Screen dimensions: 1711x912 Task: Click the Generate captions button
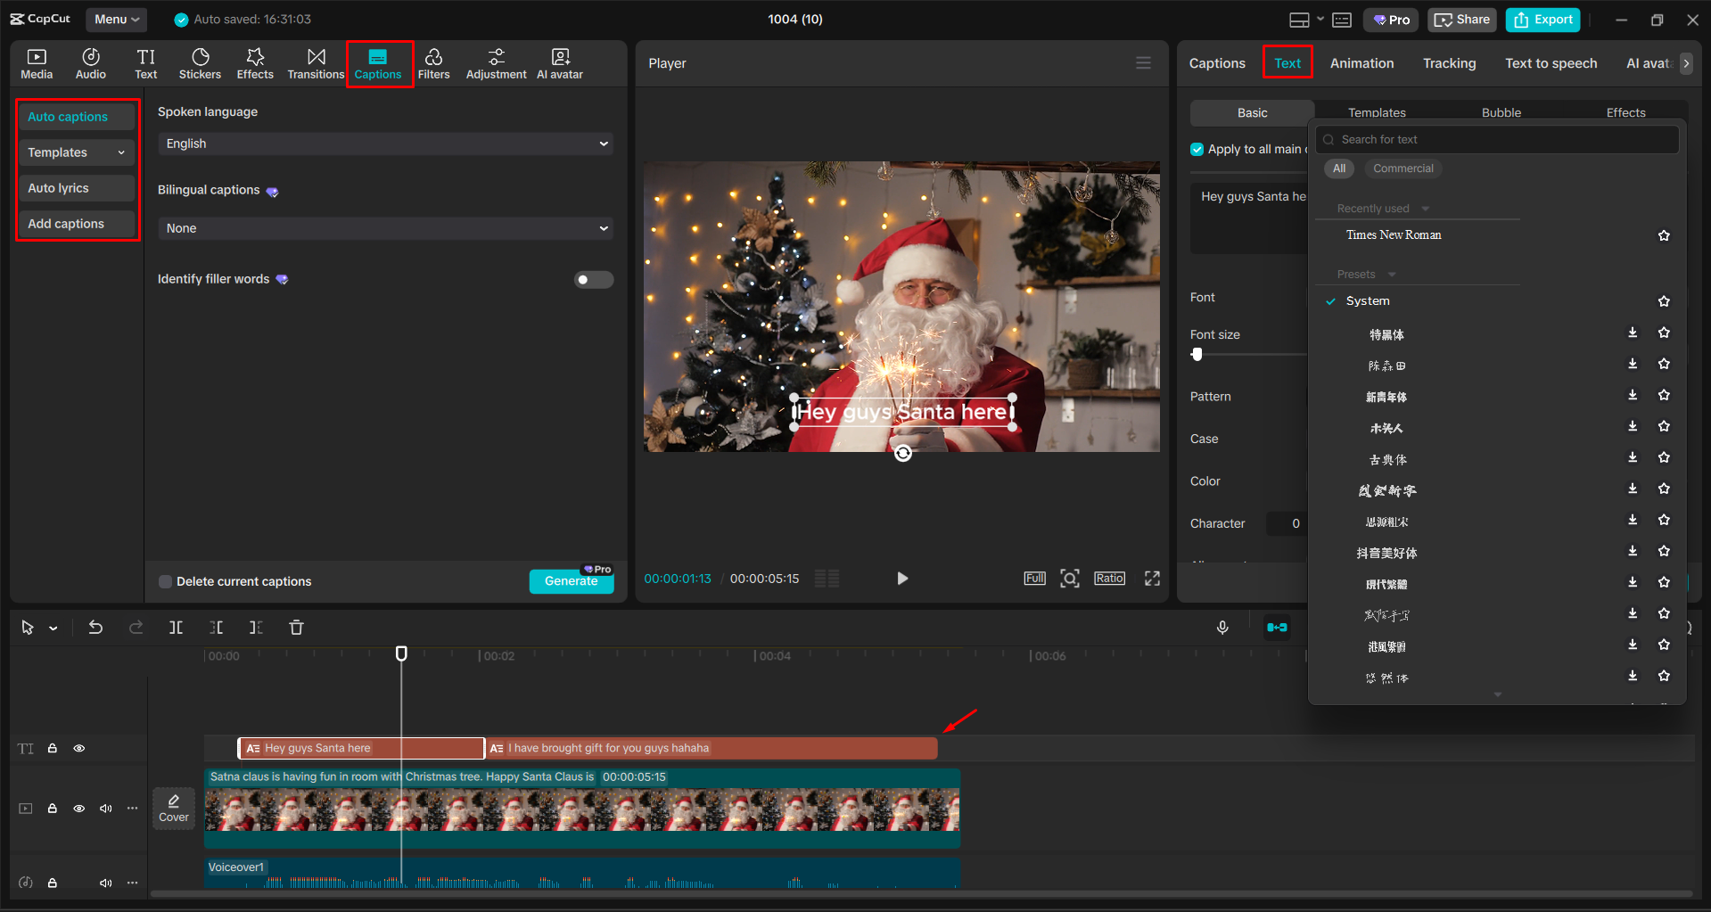click(572, 580)
